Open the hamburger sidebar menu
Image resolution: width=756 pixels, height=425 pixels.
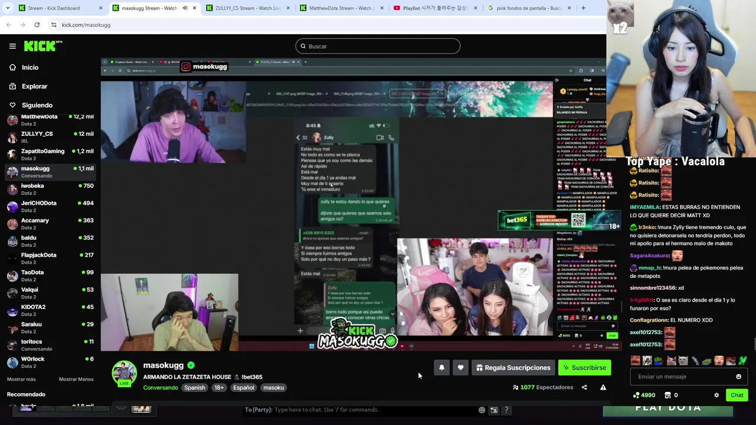[12, 46]
